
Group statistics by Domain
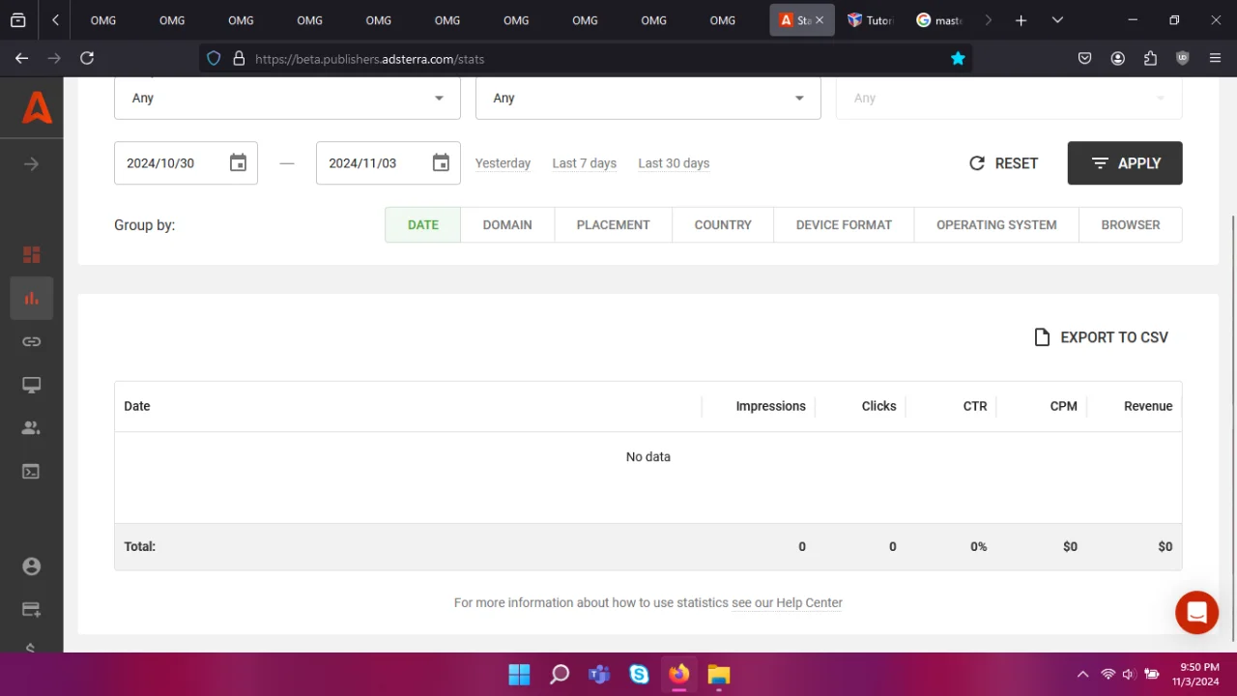click(507, 224)
